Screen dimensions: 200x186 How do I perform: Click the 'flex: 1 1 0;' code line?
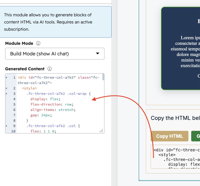[43, 131]
